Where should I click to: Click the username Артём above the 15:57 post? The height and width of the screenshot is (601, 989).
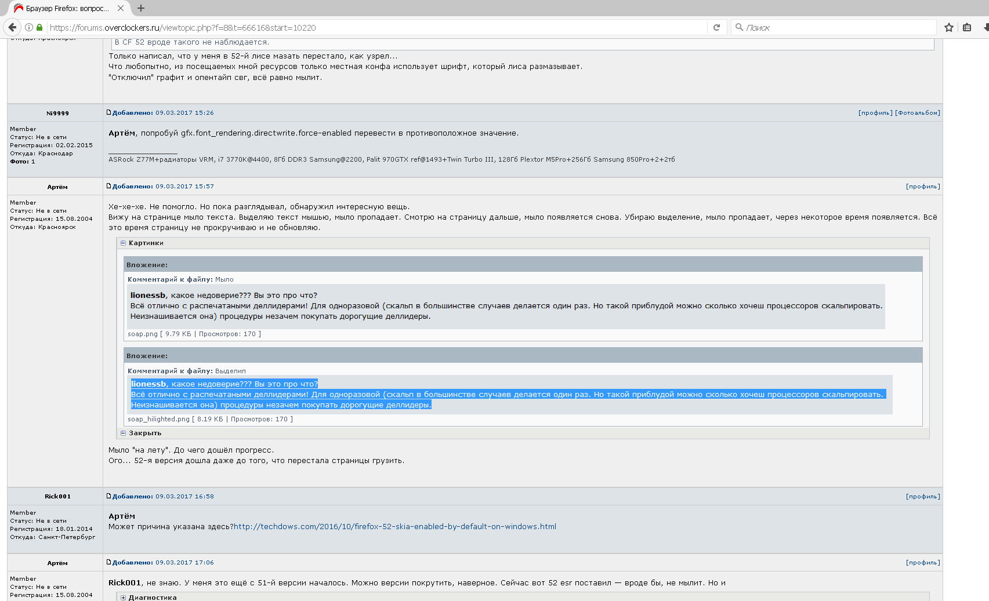click(57, 187)
